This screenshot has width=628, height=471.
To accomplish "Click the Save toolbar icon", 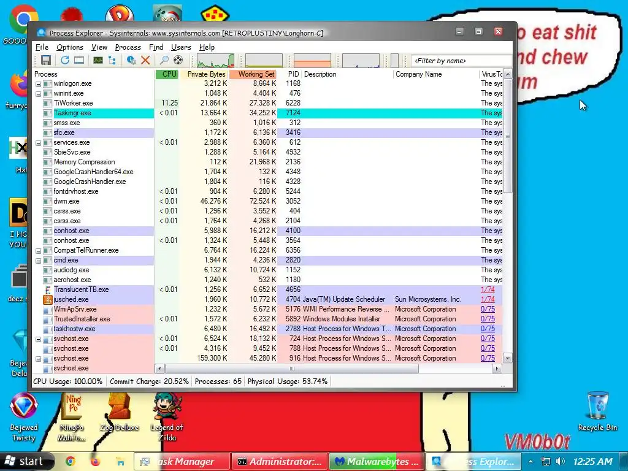I will (46, 61).
